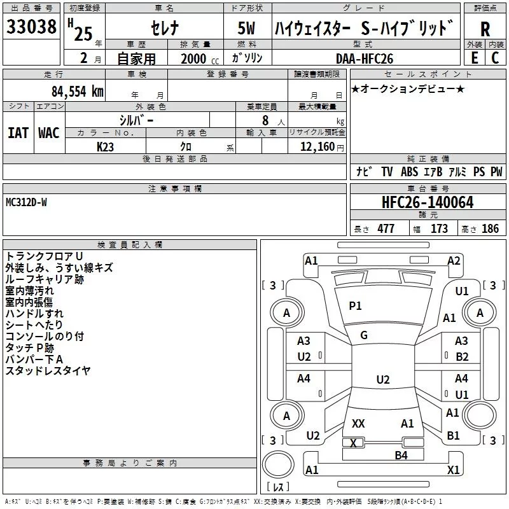Screen dimensions: 509x509
Task: Select the 注意事項欄 section header
Action: tap(174, 188)
